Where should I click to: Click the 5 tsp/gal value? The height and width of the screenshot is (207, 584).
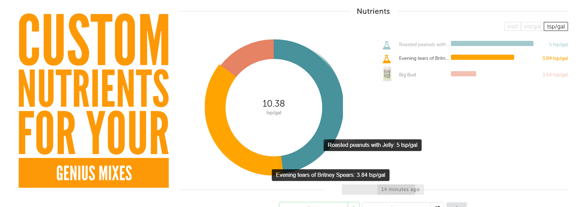tap(558, 45)
